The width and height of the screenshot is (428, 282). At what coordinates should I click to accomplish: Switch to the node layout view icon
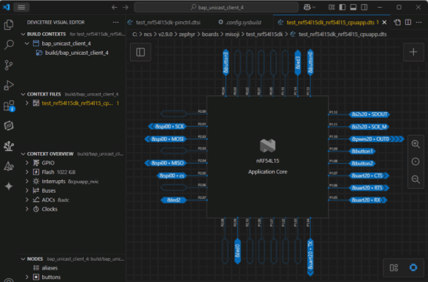pos(394,268)
